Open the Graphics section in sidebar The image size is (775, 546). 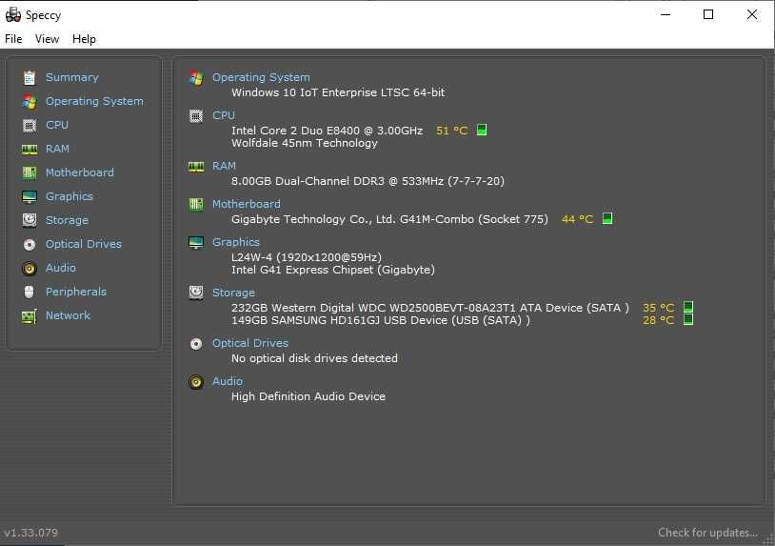coord(70,196)
